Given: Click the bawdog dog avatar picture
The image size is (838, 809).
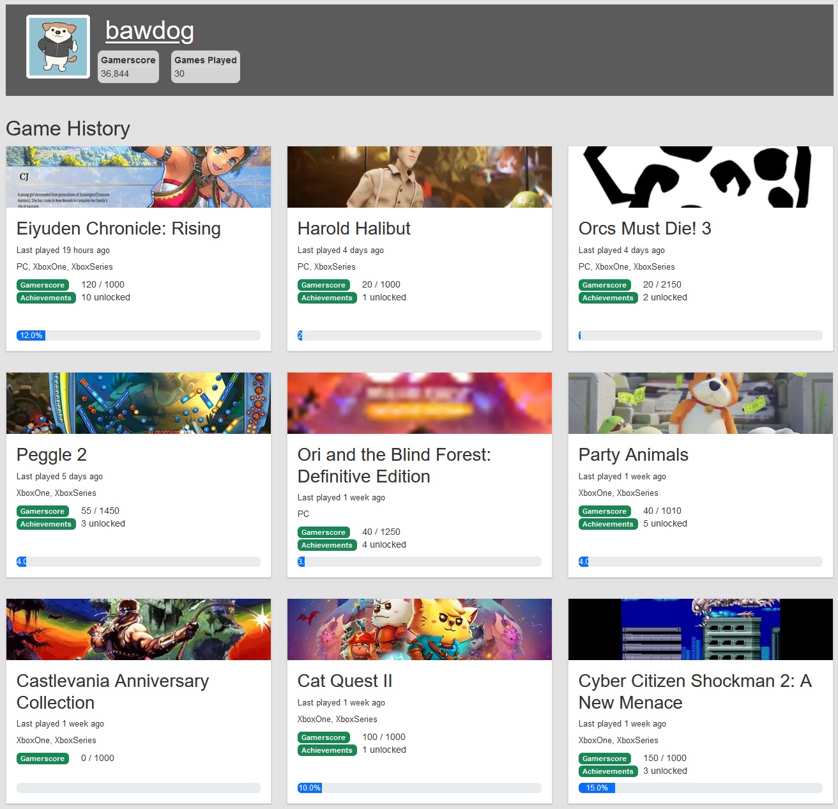Looking at the screenshot, I should pyautogui.click(x=58, y=47).
